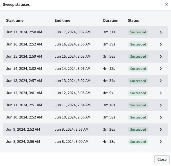171x166 pixels.
Task: Select Succeeded badge for Jun 14 sweep
Action: pos(138,69)
